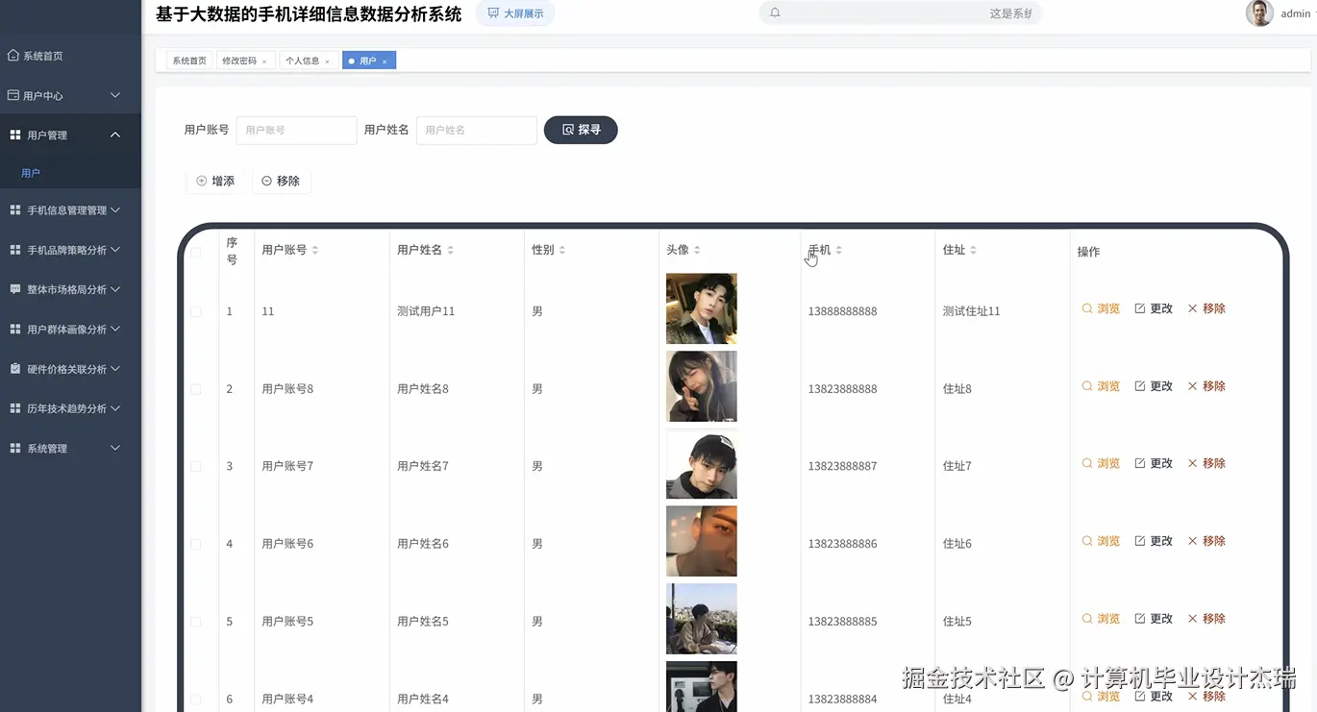Click the 整体市场格局分析 chat icon

click(15, 289)
